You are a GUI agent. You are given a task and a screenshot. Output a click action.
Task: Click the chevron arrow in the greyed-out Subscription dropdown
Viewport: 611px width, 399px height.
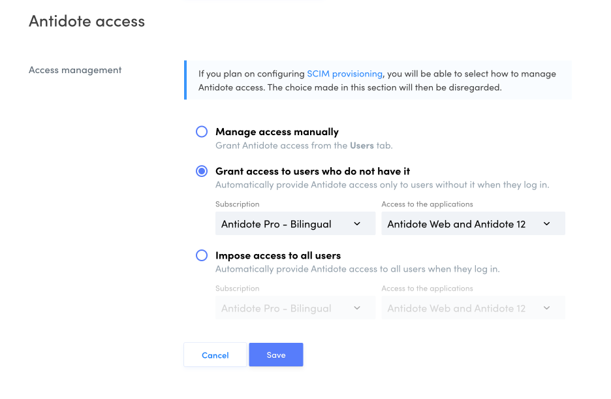coord(357,308)
